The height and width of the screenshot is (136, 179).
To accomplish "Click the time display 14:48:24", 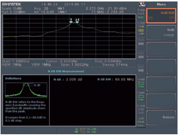I will [49, 4].
